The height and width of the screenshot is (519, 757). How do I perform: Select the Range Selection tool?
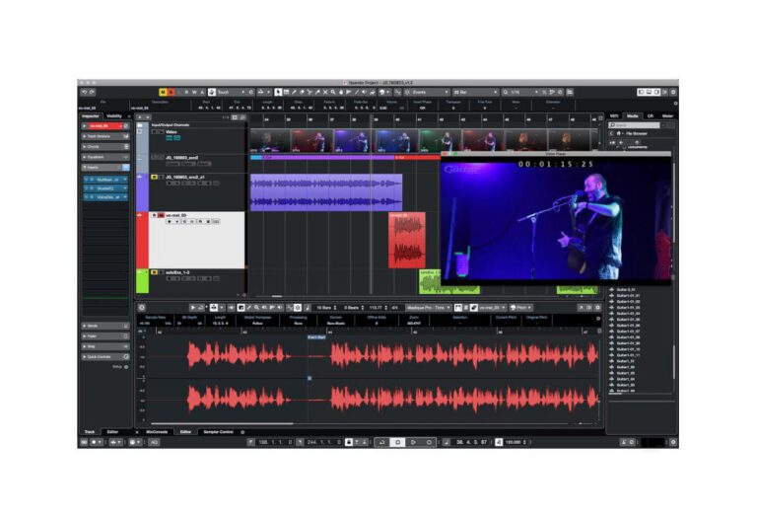[x=286, y=92]
